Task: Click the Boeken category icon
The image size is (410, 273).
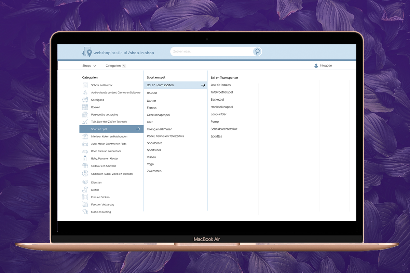Action: 85,107
